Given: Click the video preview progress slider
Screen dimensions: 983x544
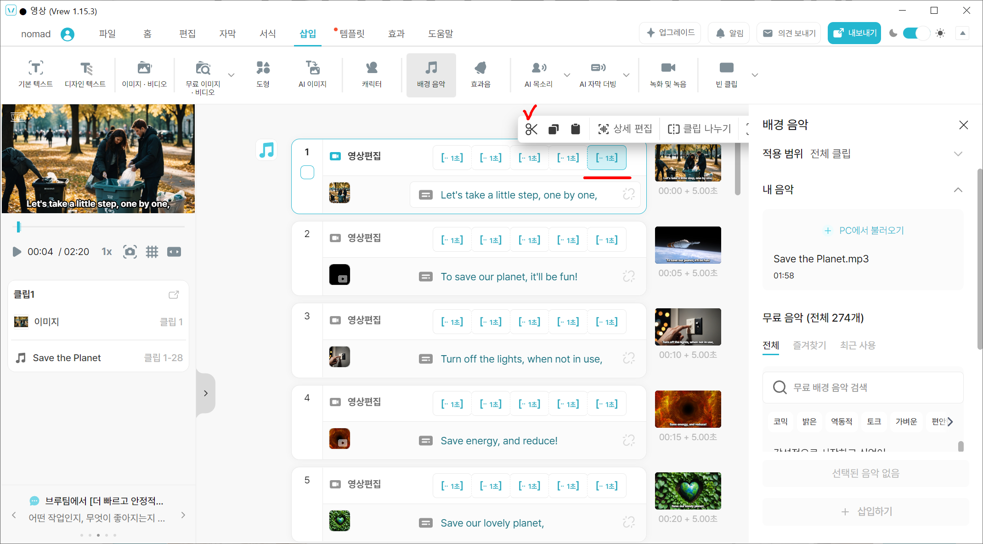Looking at the screenshot, I should [x=98, y=227].
